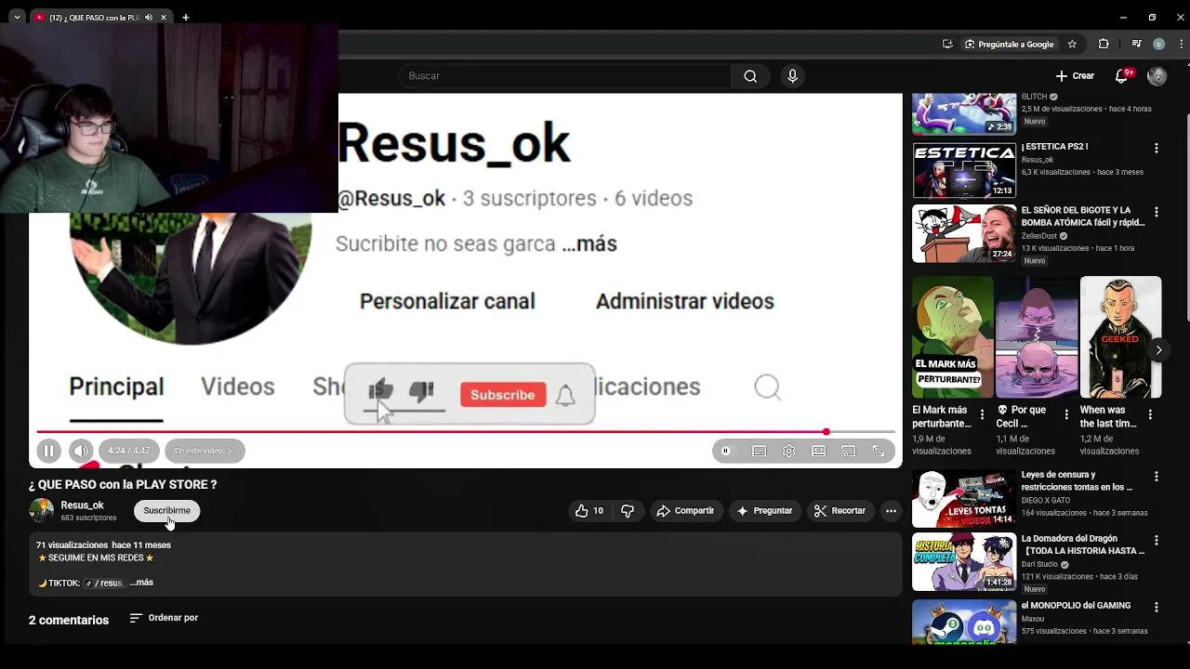Image resolution: width=1190 pixels, height=669 pixels.
Task: Open Chrome's tab search dropdown arrow
Action: 17,17
